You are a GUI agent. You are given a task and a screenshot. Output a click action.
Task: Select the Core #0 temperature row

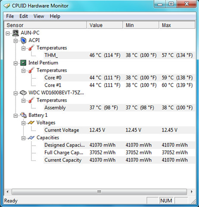coord(119,78)
